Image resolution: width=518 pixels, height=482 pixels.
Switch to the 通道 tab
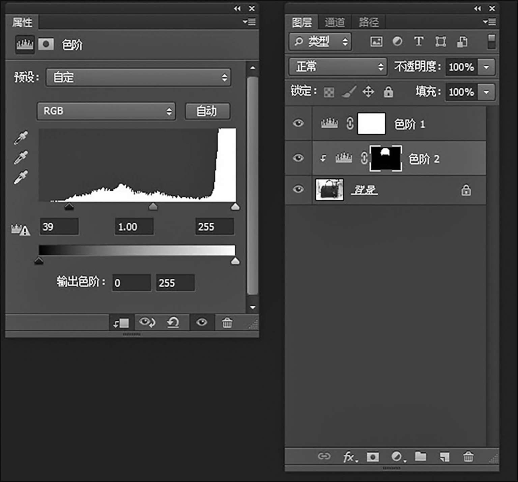(335, 22)
